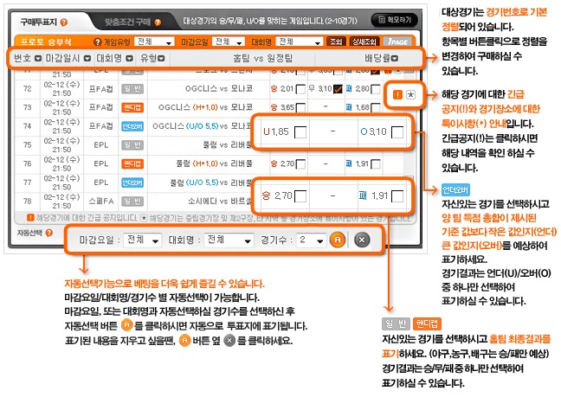
Task: Click the 일반 badge on row 72
Action: click(x=132, y=88)
